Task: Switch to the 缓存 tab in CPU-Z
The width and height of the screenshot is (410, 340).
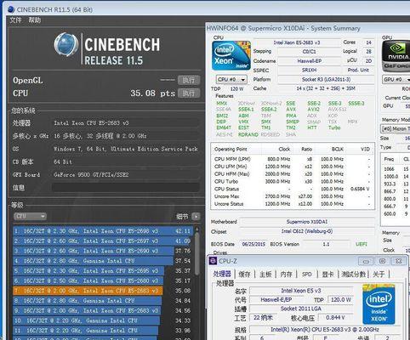Action: (x=244, y=275)
